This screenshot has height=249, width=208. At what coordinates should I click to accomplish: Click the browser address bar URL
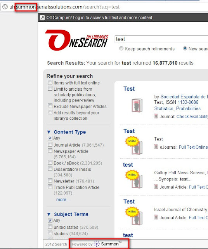64,7
